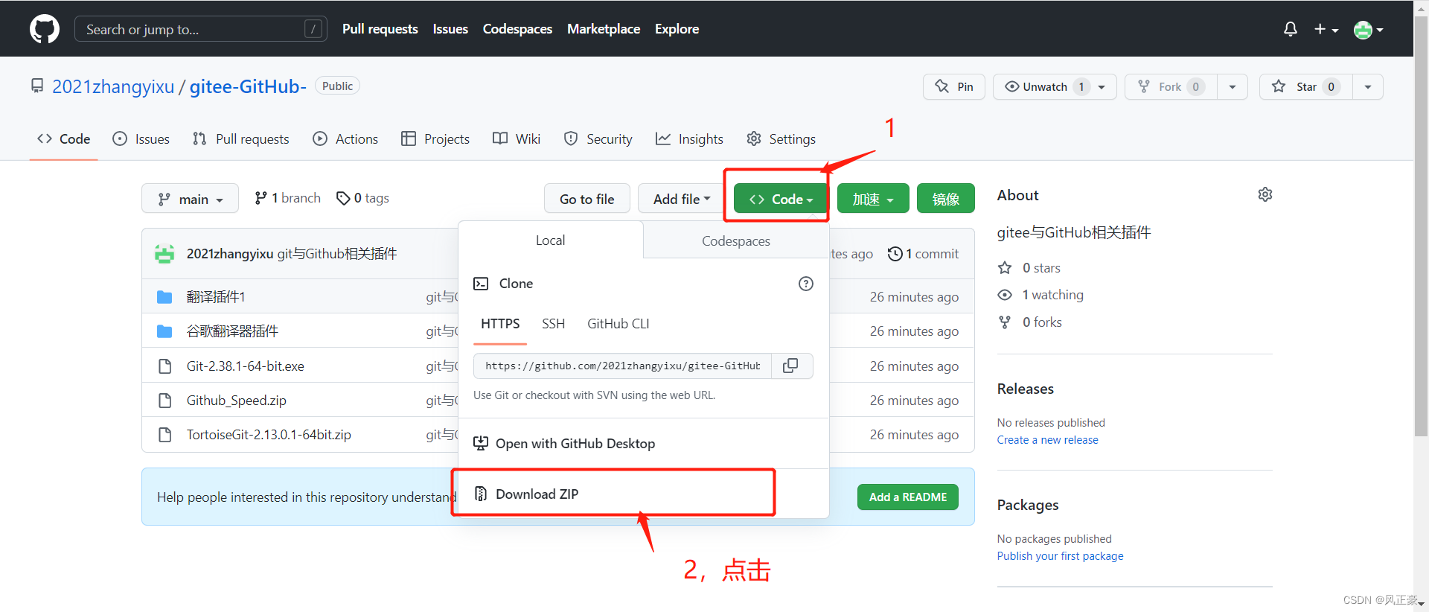Toggle the green Code dropdown
The width and height of the screenshot is (1429, 612).
click(x=781, y=199)
